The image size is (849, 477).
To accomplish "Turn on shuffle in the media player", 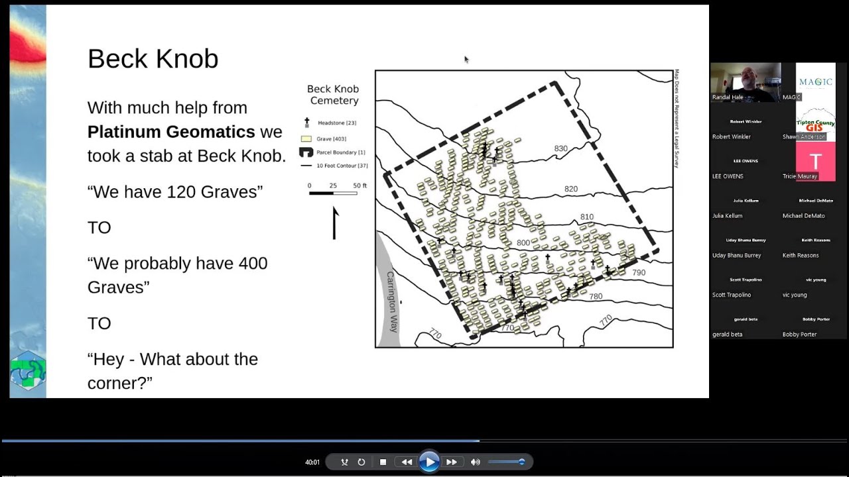I will 344,462.
